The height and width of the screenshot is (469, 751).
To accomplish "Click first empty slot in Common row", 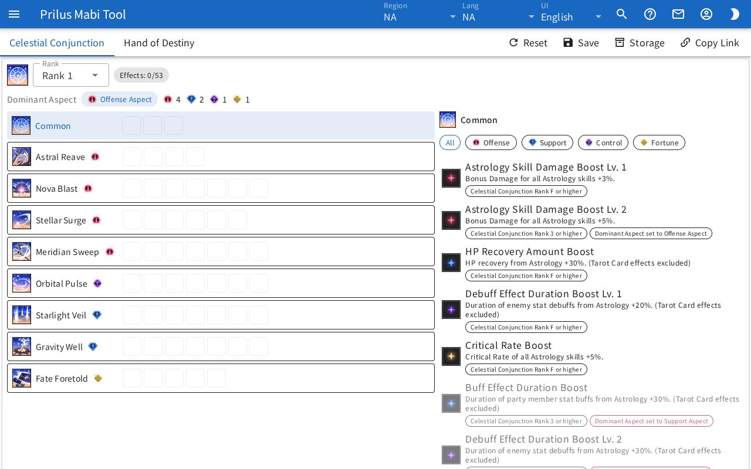I will (131, 125).
